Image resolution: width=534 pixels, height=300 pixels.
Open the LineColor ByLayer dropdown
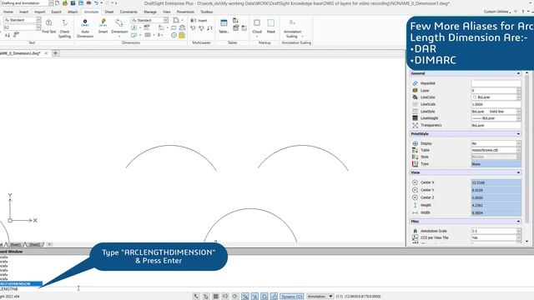[519, 97]
